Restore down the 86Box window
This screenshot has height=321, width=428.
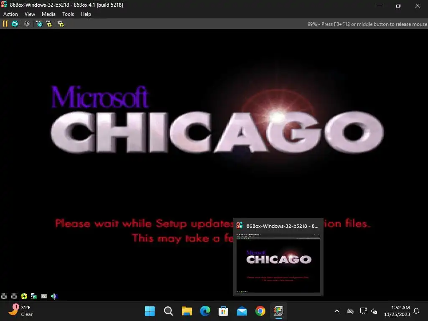point(398,6)
